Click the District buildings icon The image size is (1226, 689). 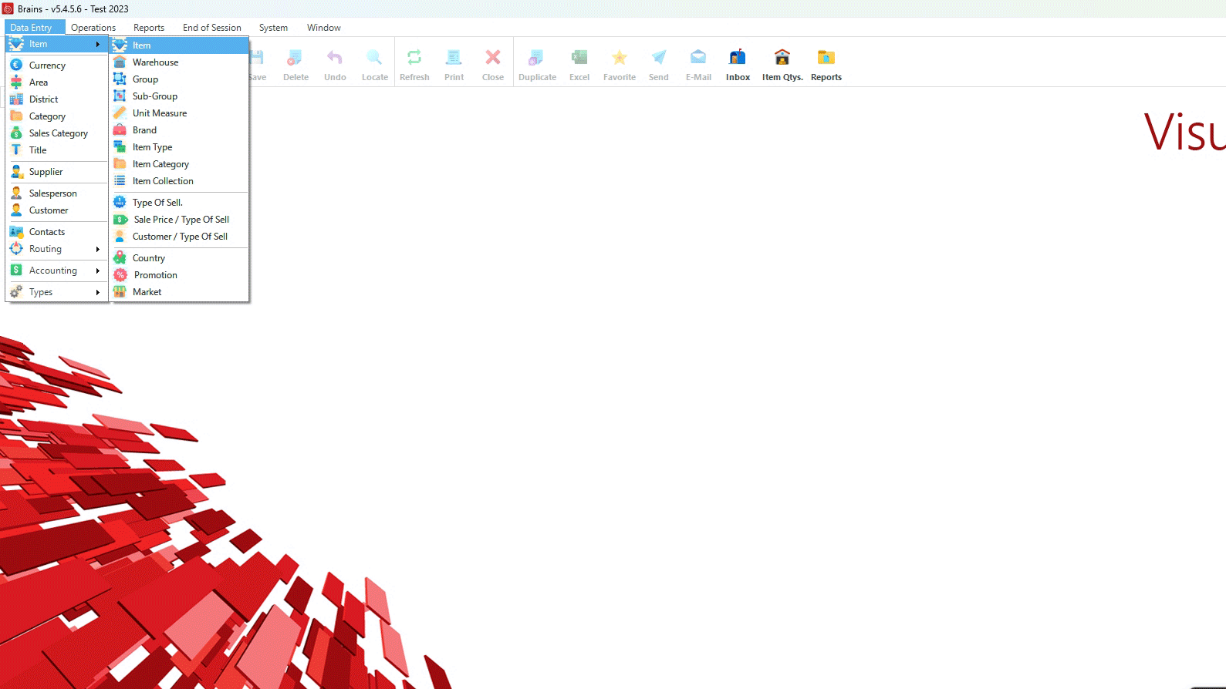tap(16, 99)
